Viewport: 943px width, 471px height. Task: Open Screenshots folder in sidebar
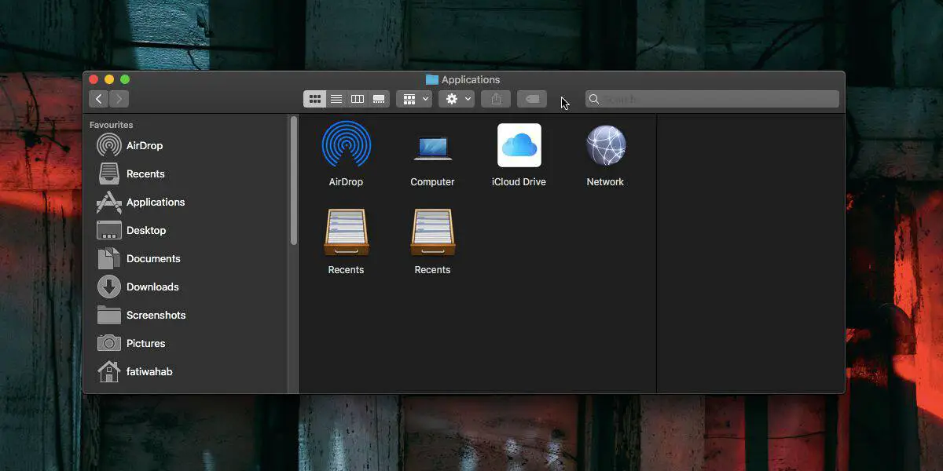[x=156, y=315]
